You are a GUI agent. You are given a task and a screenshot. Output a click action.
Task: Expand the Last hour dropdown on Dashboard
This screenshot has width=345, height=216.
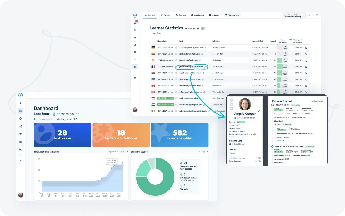coord(51,114)
